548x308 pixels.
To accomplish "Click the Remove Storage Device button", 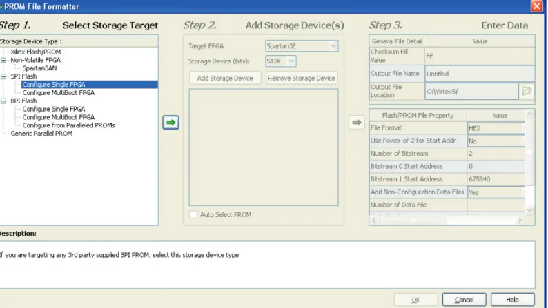I will (x=301, y=78).
